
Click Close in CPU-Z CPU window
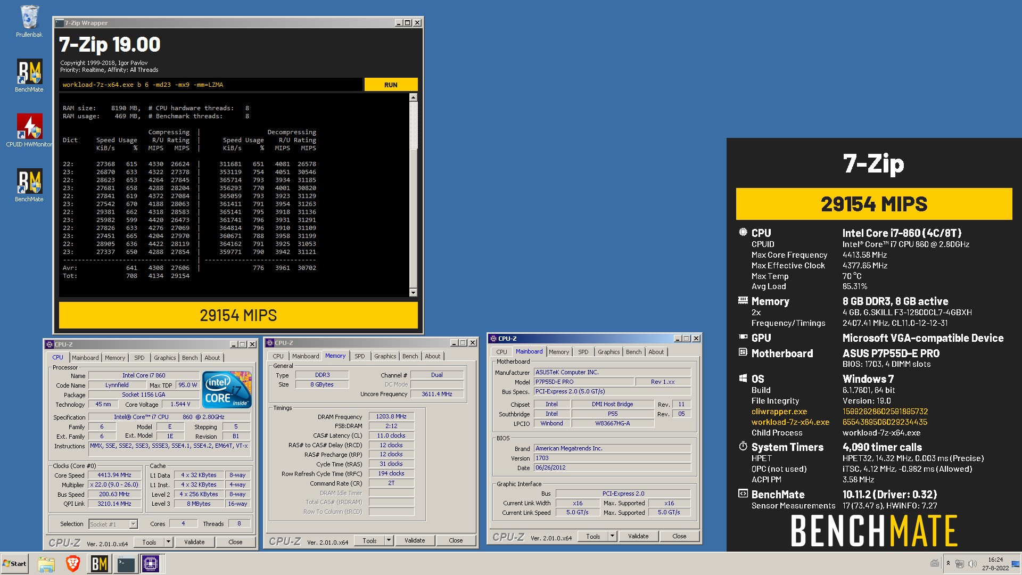235,542
